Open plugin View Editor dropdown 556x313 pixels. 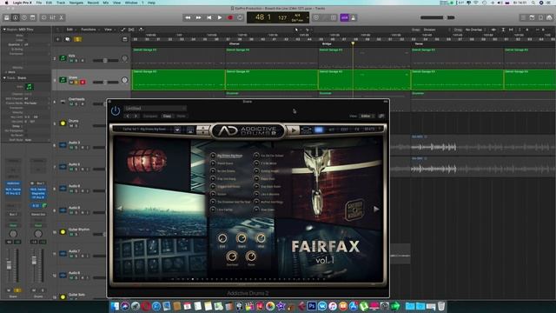367,116
